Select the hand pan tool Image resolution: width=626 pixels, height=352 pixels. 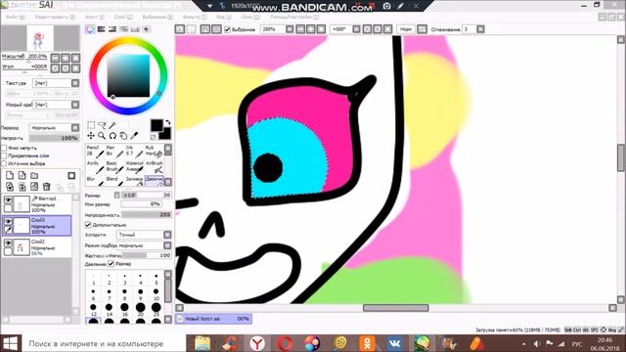[x=123, y=136]
